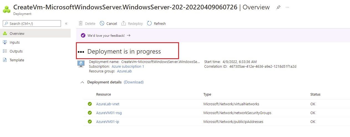Click the Overview cubes icon in sidebar
The width and height of the screenshot is (350, 137).
[5, 33]
